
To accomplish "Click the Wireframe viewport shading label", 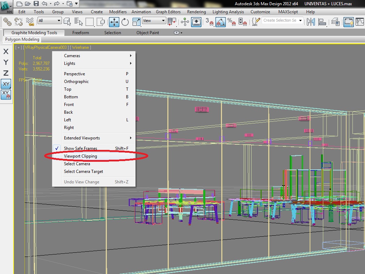I will (80, 47).
